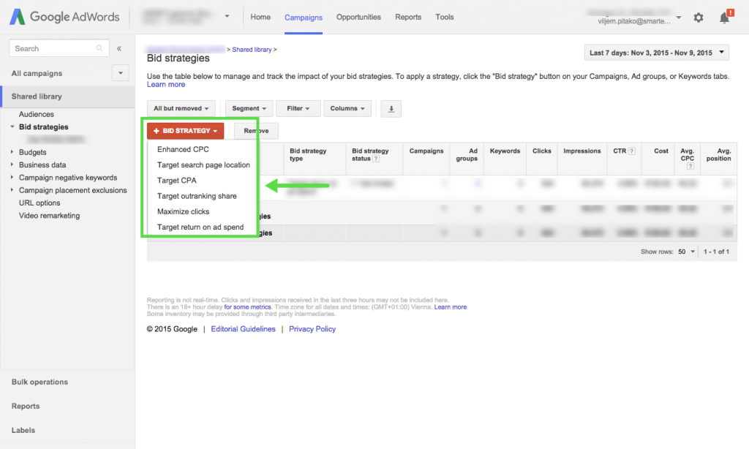The width and height of the screenshot is (749, 449).
Task: Open the Learn more link in footer note
Action: coord(451,307)
